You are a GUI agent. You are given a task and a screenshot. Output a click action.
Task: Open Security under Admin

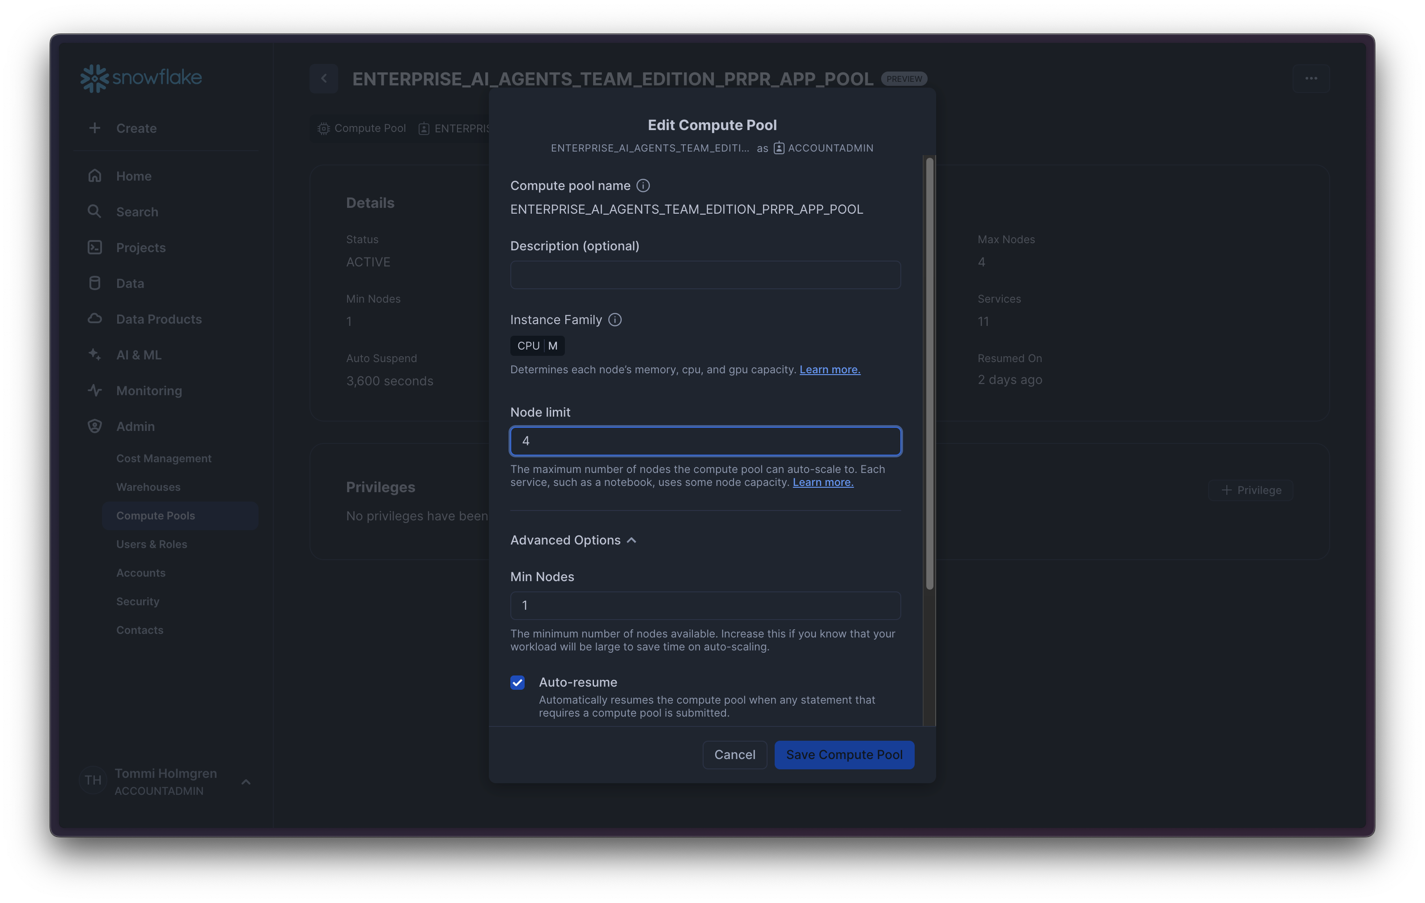tap(138, 601)
